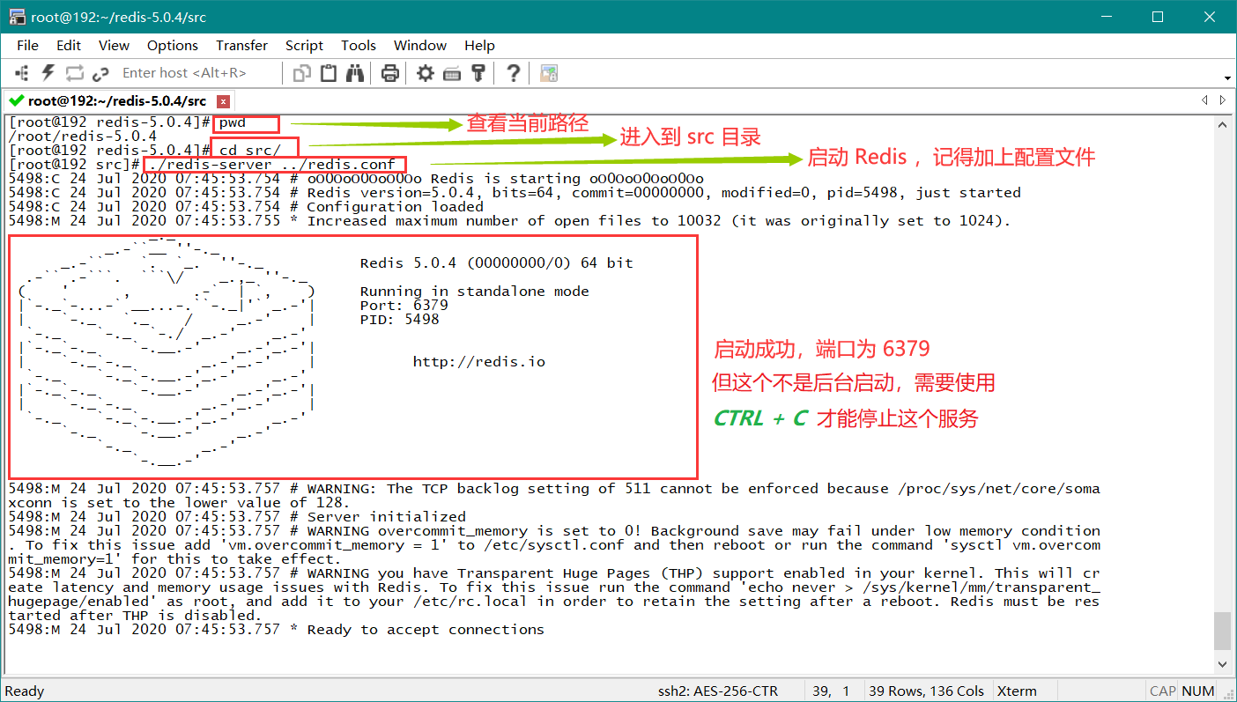Expand the toolbar options dropdown arrow
Image resolution: width=1237 pixels, height=702 pixels.
[1226, 78]
